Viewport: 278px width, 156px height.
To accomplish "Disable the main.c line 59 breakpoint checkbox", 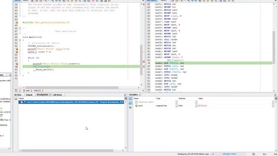I will [22, 102].
